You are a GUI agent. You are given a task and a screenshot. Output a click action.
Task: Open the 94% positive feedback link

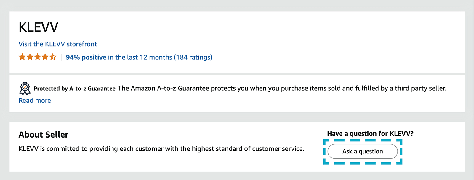pyautogui.click(x=86, y=57)
